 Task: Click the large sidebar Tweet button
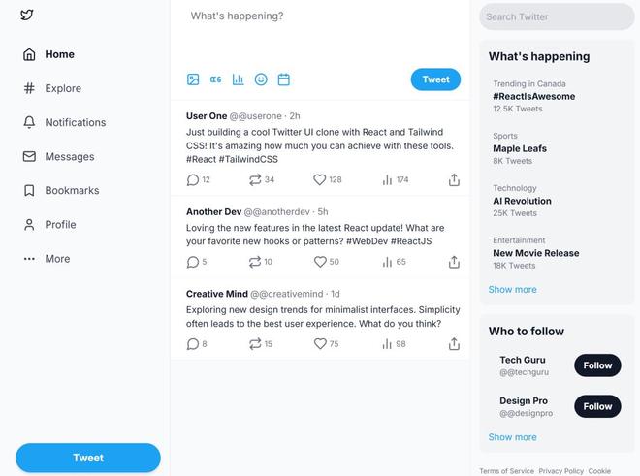click(x=88, y=458)
